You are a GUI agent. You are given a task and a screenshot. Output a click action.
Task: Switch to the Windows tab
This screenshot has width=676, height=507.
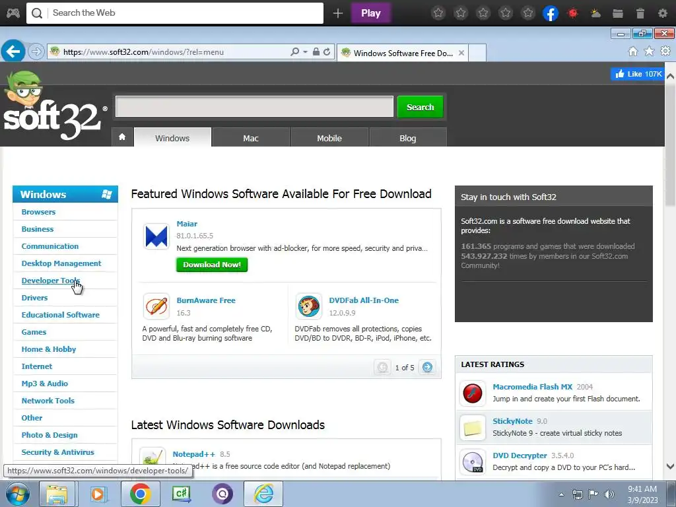click(172, 138)
